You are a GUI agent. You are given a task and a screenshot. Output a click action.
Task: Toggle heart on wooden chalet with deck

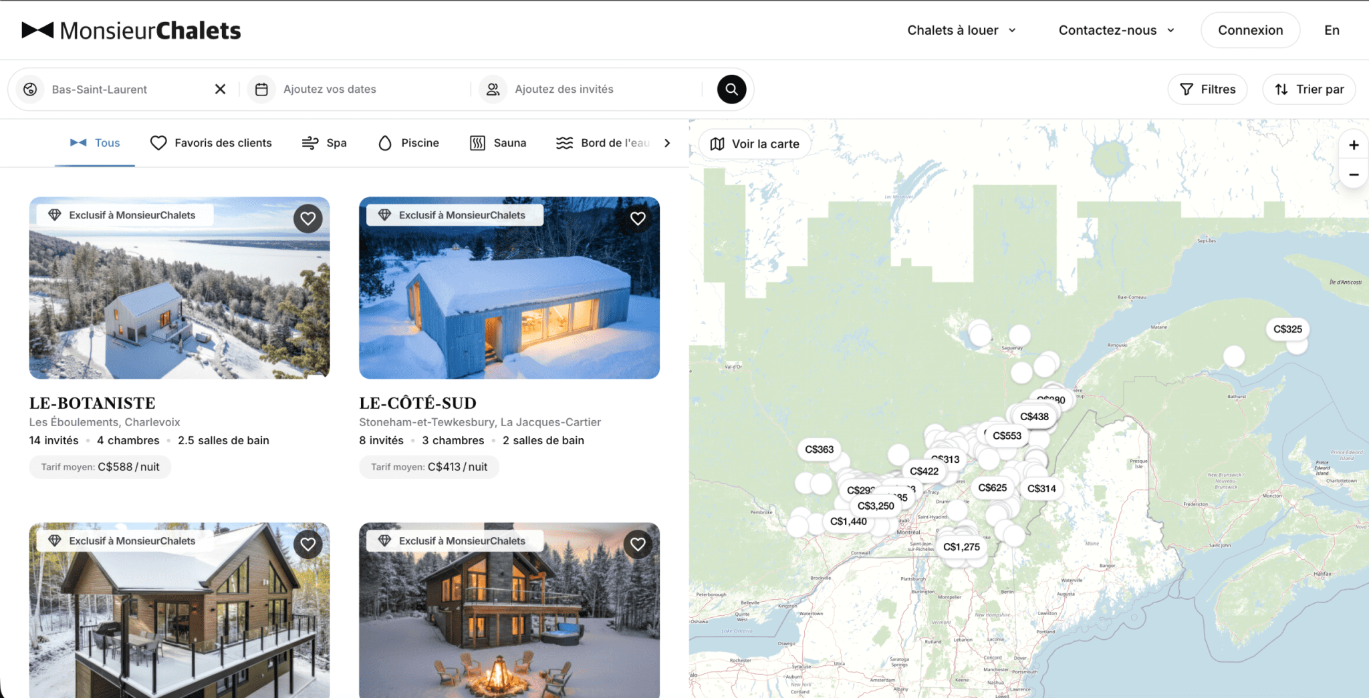point(307,544)
